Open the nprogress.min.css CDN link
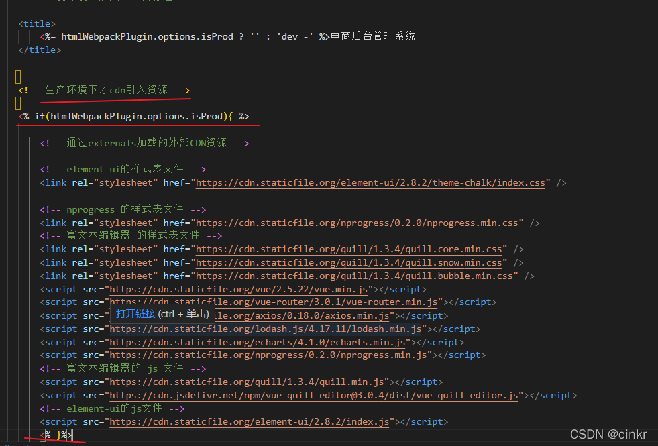This screenshot has width=658, height=446. pyautogui.click(x=357, y=223)
